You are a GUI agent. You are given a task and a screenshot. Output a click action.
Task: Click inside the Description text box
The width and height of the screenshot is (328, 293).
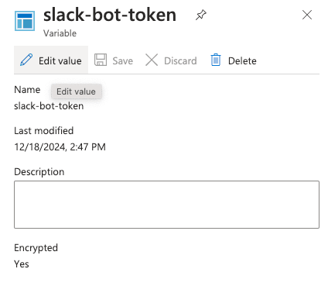(166, 205)
